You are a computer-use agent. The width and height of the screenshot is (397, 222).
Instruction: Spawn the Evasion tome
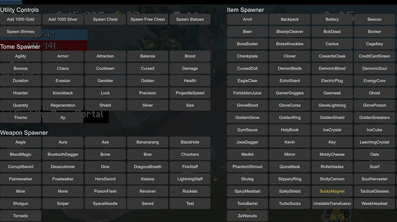(63, 81)
